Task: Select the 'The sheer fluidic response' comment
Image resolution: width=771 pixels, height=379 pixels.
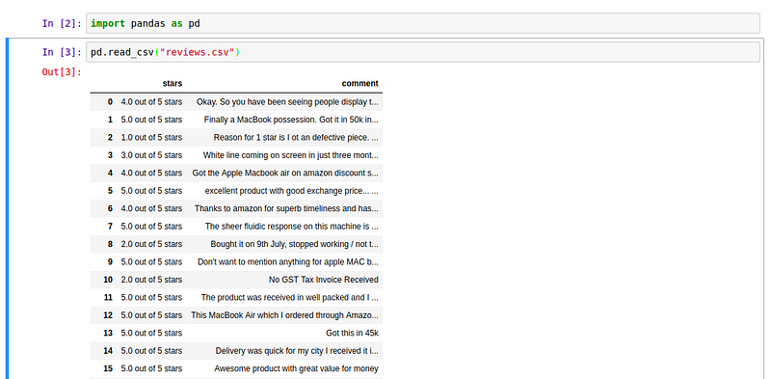Action: (292, 227)
